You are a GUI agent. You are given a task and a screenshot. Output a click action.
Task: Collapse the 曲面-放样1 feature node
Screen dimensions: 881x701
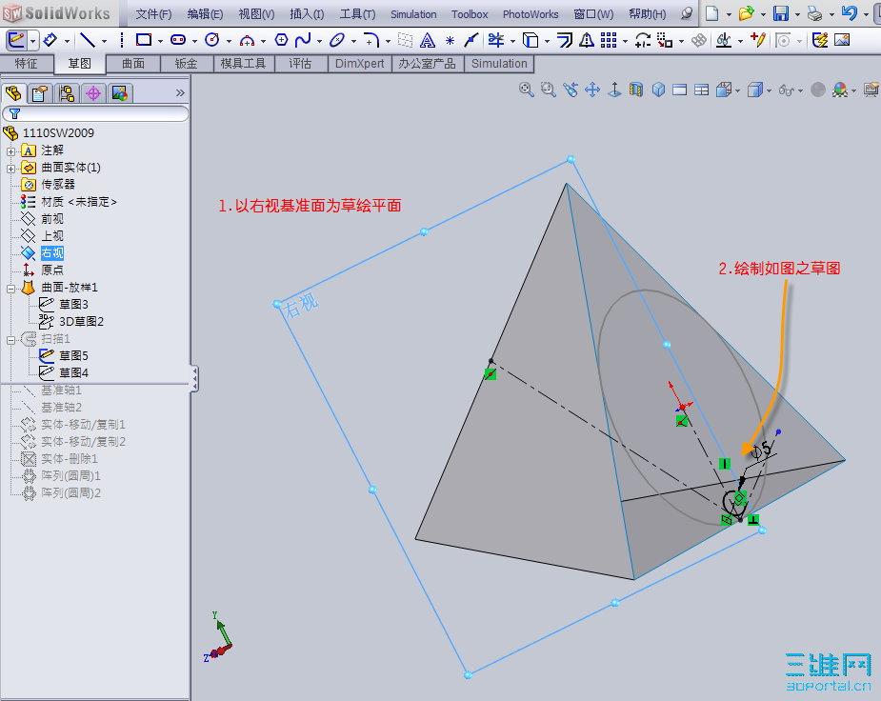coord(10,289)
